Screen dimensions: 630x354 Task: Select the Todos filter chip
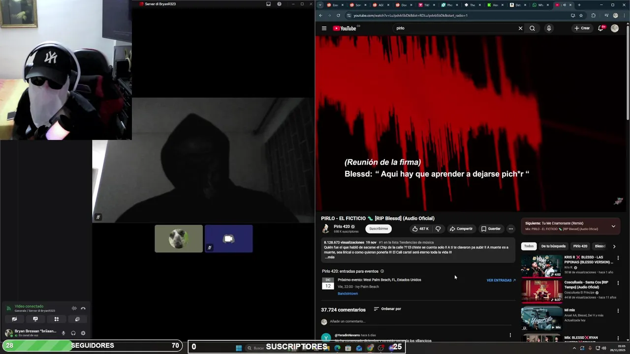click(529, 246)
